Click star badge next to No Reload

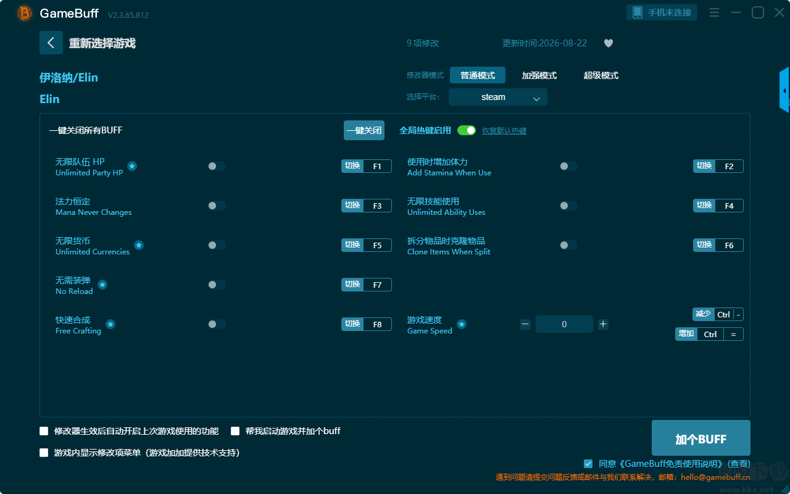tap(102, 285)
